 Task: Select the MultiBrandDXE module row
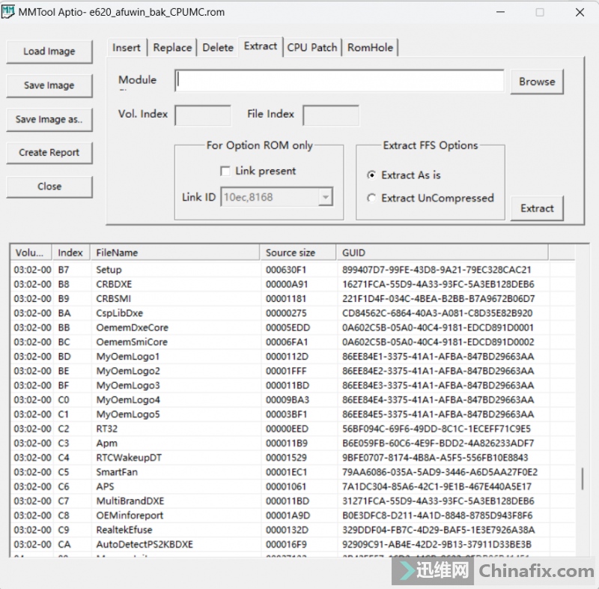point(293,501)
